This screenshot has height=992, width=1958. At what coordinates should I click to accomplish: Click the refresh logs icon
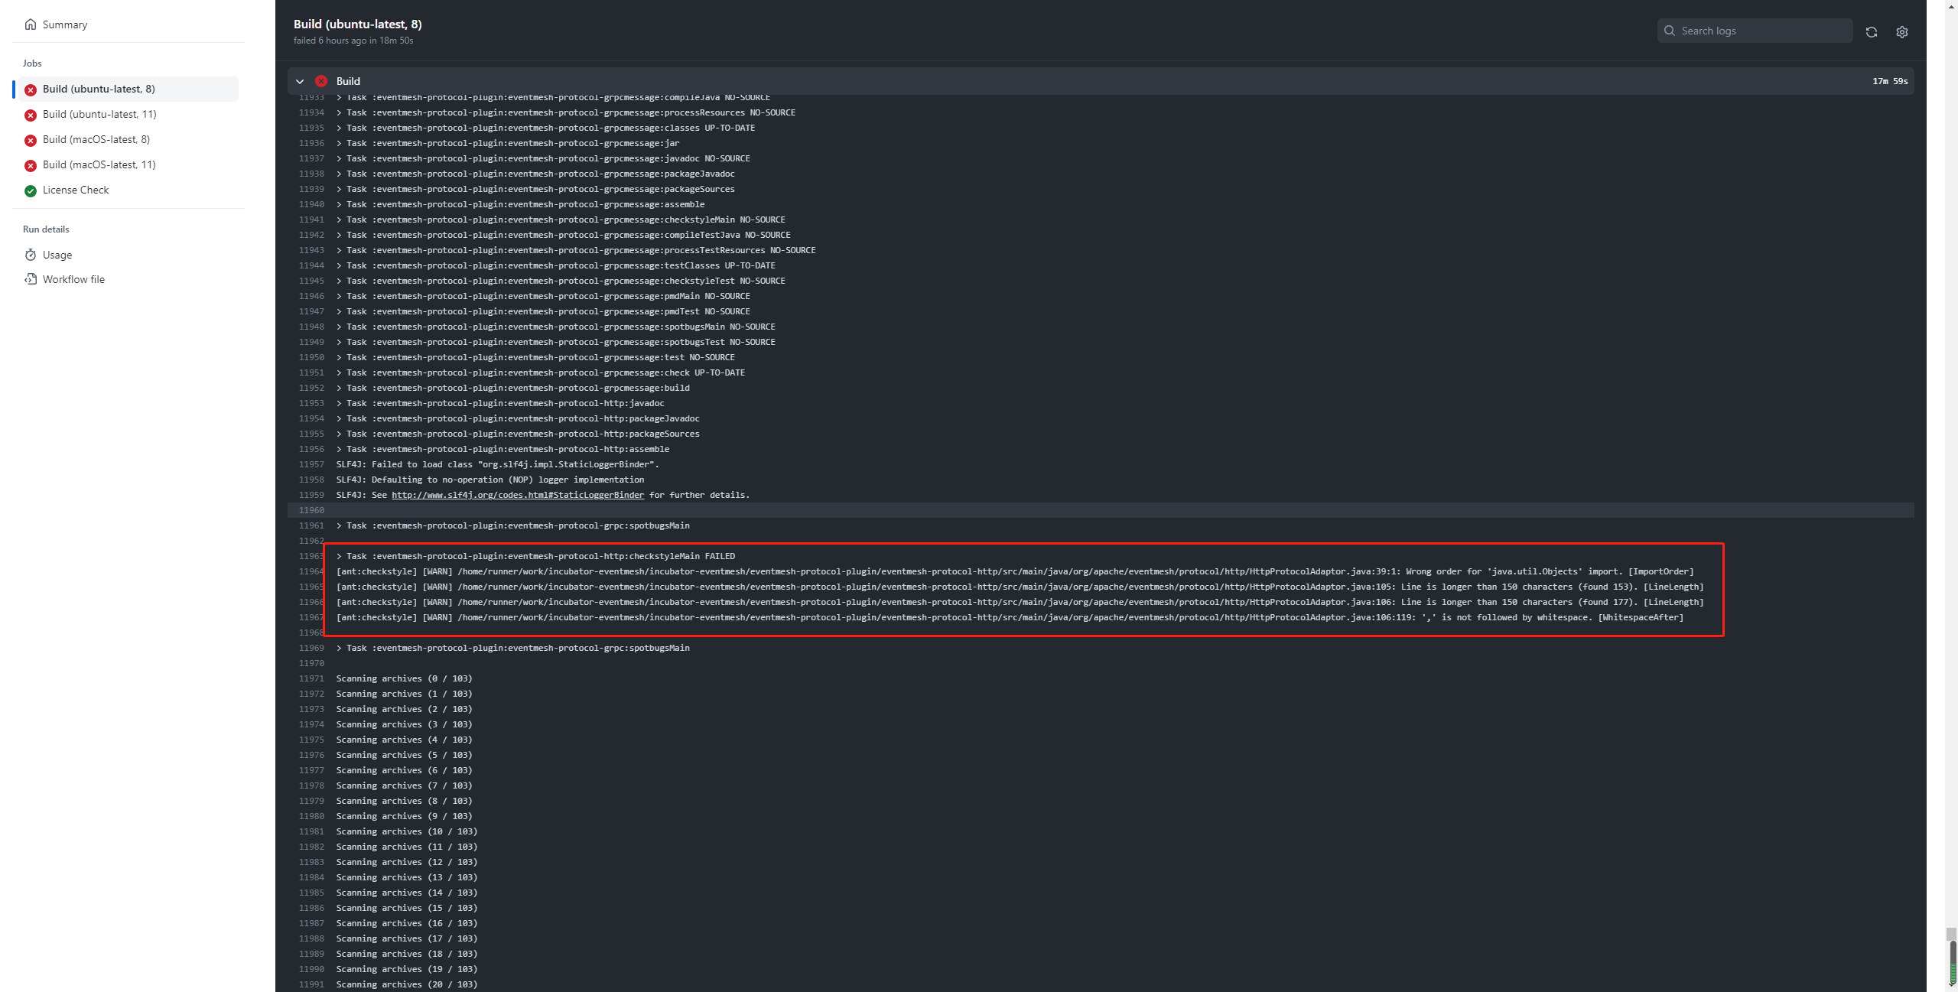pos(1871,32)
